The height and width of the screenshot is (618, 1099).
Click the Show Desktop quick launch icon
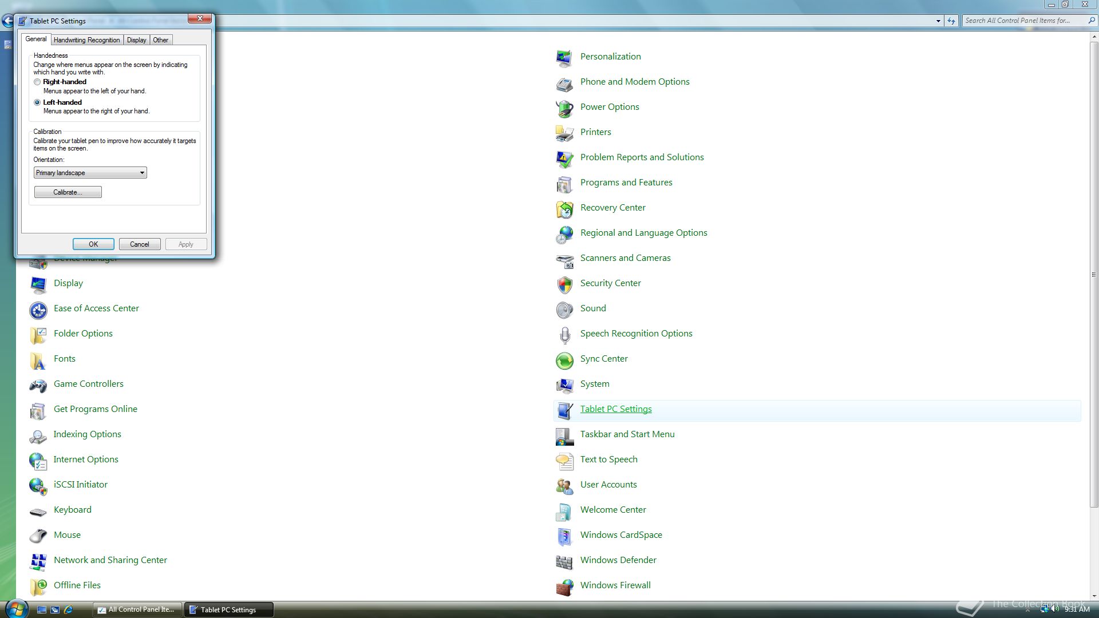coord(41,610)
